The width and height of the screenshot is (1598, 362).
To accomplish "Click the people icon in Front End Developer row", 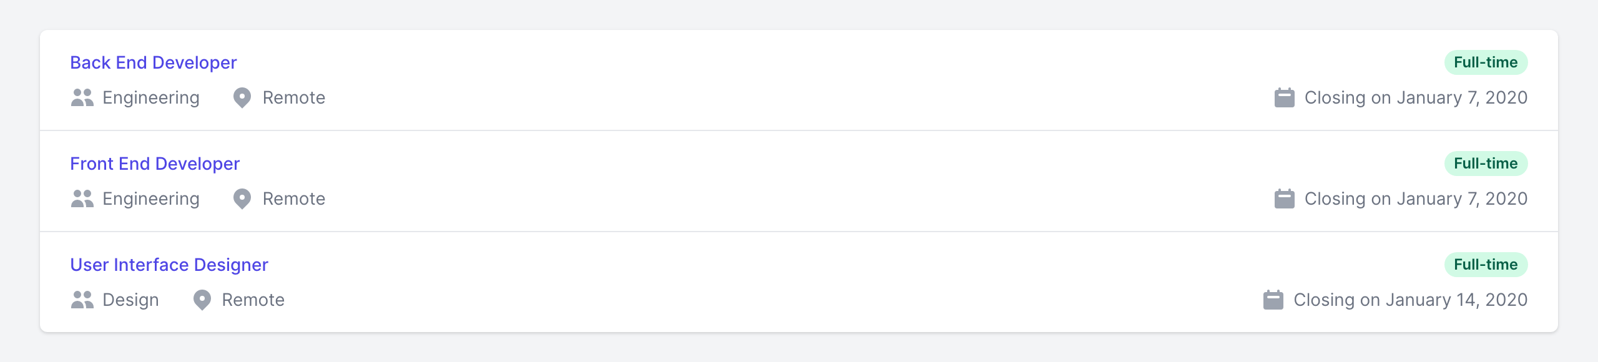I will click(82, 199).
